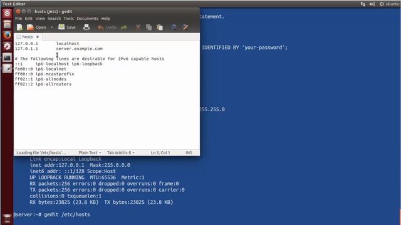Click the Ln 3, Col 1 status indicator
Image resolution: width=401 pixels, height=225 pixels.
[x=160, y=152]
